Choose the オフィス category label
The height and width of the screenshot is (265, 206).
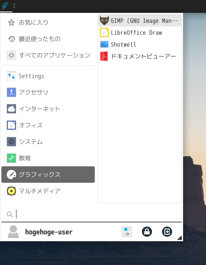[31, 125]
